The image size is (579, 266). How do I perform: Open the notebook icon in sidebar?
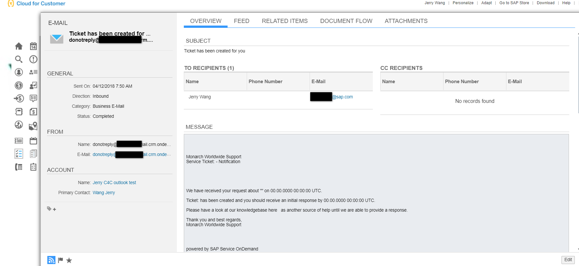coord(19,112)
